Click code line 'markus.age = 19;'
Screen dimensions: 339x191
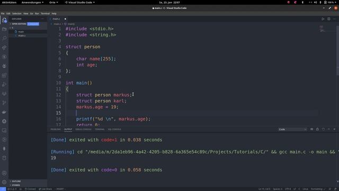pos(97,107)
